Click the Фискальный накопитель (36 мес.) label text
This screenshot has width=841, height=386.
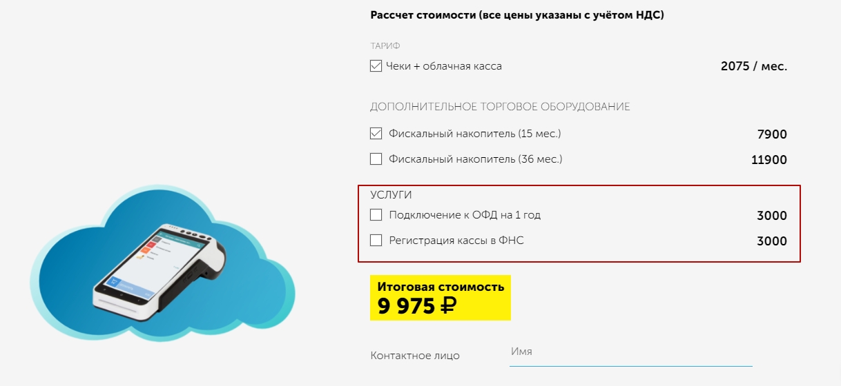click(x=475, y=159)
